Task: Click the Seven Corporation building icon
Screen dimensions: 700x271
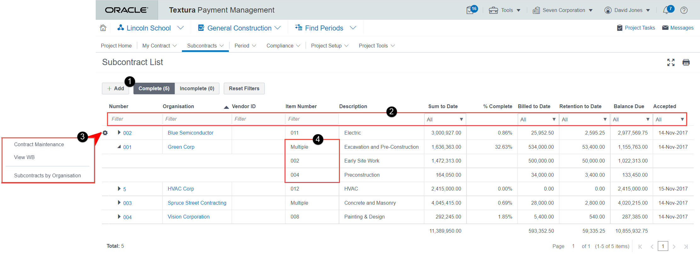Action: pos(536,10)
